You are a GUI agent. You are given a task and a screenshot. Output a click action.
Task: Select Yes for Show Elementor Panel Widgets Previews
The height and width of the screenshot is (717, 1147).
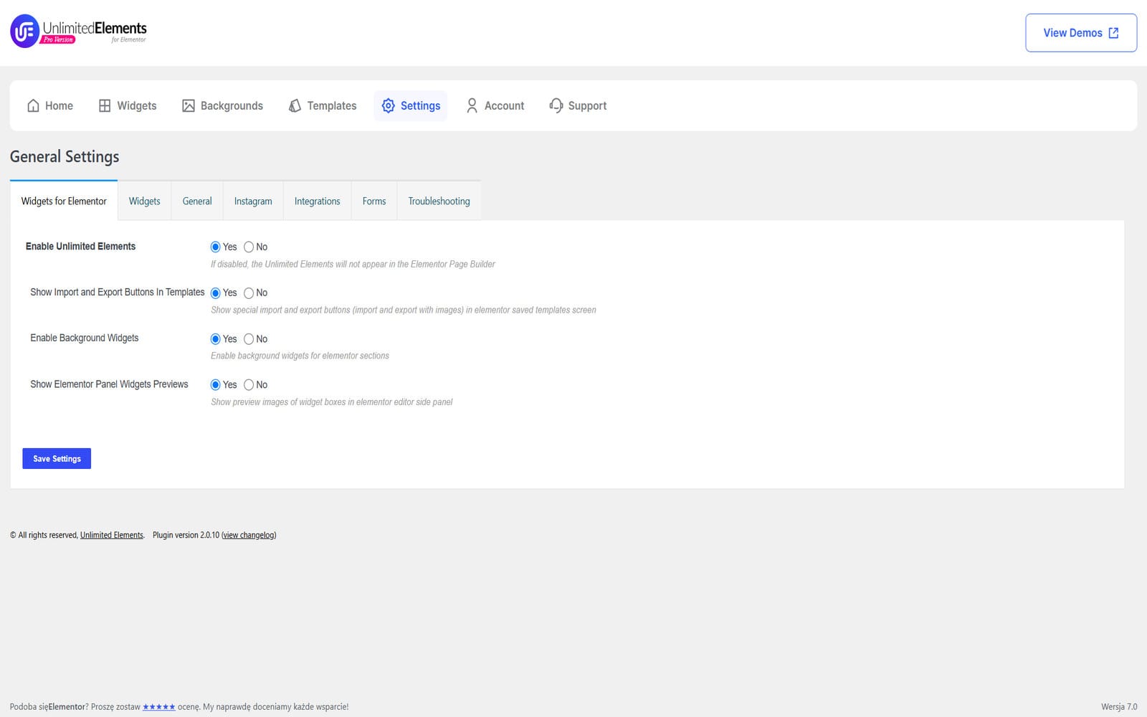(215, 384)
